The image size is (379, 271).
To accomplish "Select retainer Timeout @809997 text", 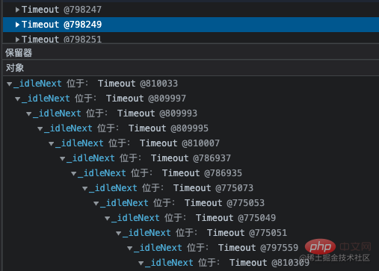I will (x=146, y=99).
